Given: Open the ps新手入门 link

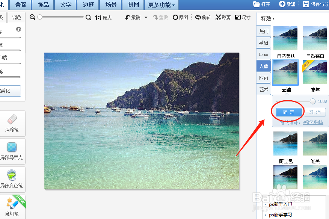Looking at the screenshot, I should [280, 204].
